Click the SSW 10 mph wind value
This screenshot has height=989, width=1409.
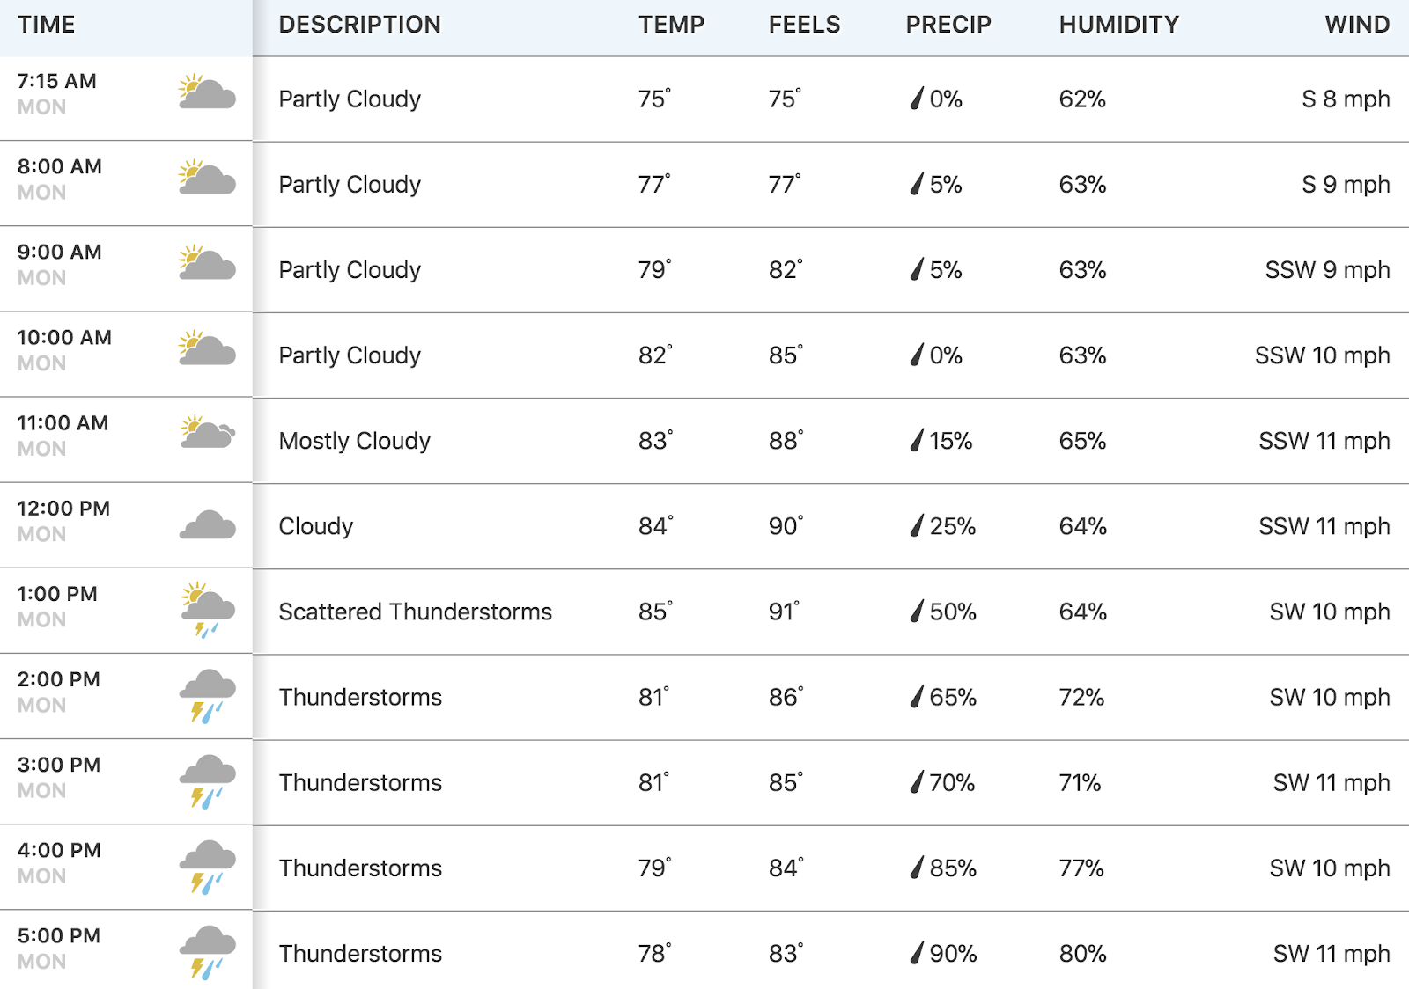click(1323, 355)
